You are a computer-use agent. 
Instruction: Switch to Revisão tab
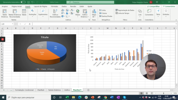(x=73, y=6)
